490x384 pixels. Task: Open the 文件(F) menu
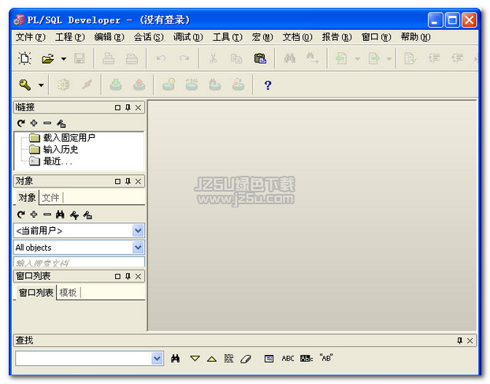[x=30, y=37]
